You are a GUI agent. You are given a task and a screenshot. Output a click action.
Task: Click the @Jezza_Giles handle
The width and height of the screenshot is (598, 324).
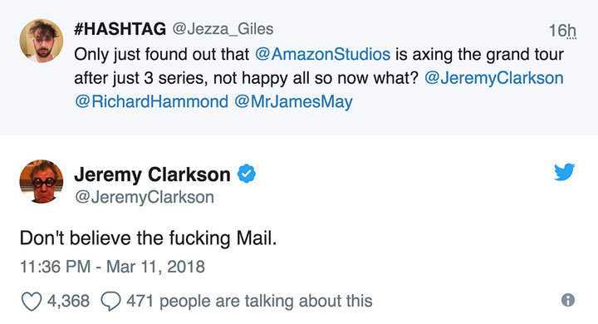coord(223,29)
